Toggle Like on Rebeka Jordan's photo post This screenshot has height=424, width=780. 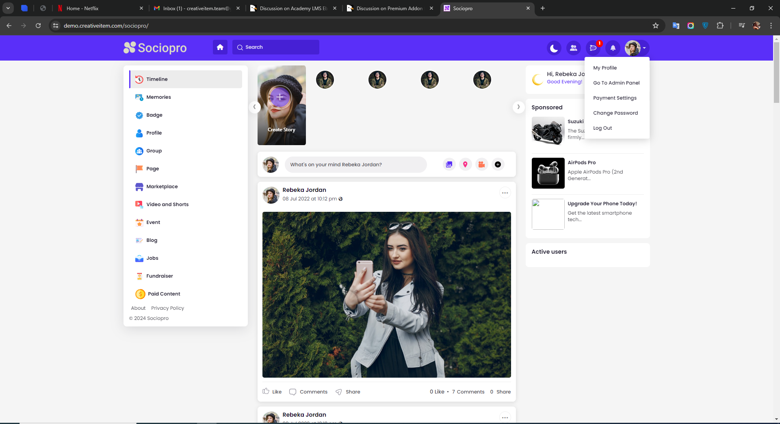pos(272,391)
